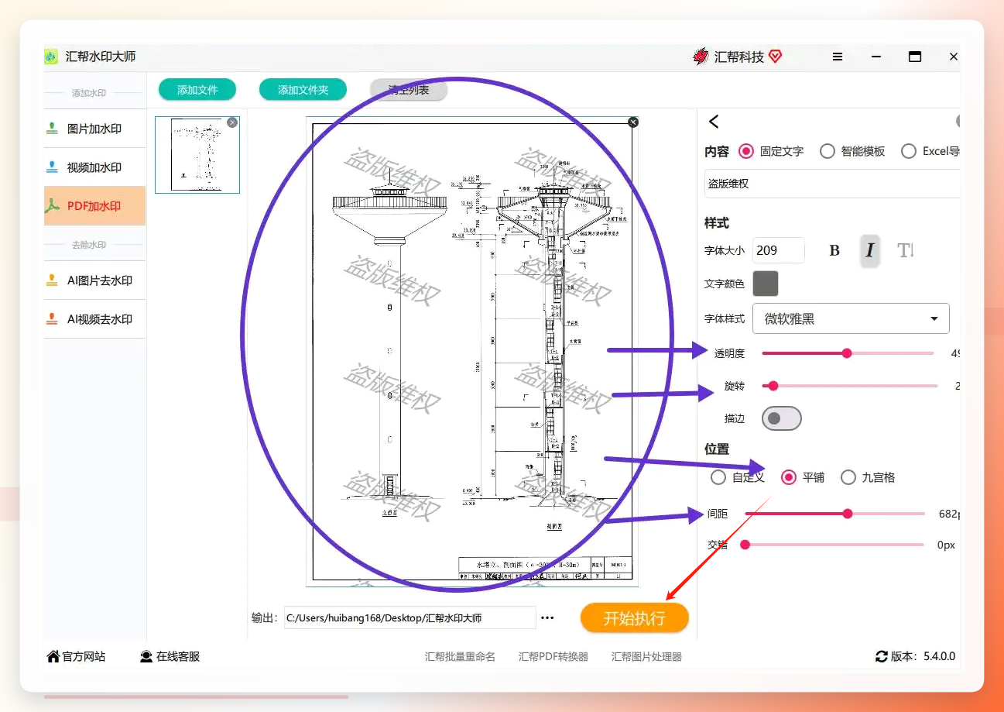Toggle bold text style B
The image size is (1004, 712).
[834, 250]
